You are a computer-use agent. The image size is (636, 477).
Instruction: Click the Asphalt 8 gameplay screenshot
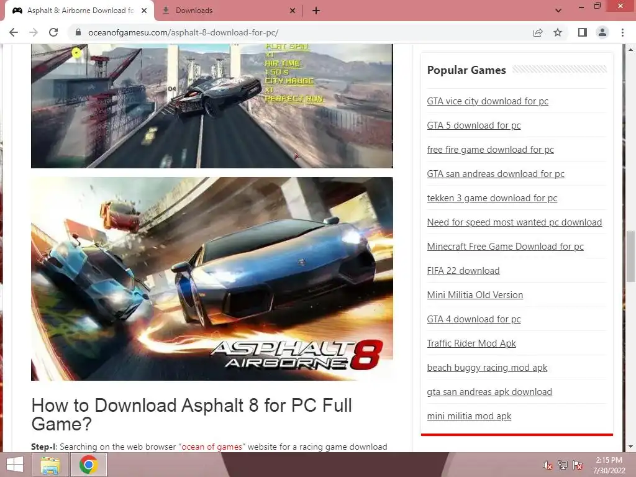[212, 106]
